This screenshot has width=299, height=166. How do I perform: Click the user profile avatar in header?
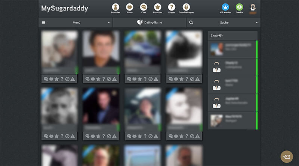pos(253,7)
